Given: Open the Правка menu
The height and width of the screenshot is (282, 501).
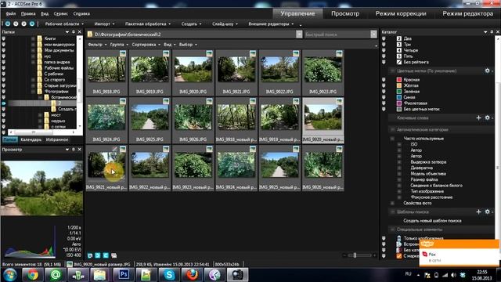Looking at the screenshot, I should (x=28, y=14).
